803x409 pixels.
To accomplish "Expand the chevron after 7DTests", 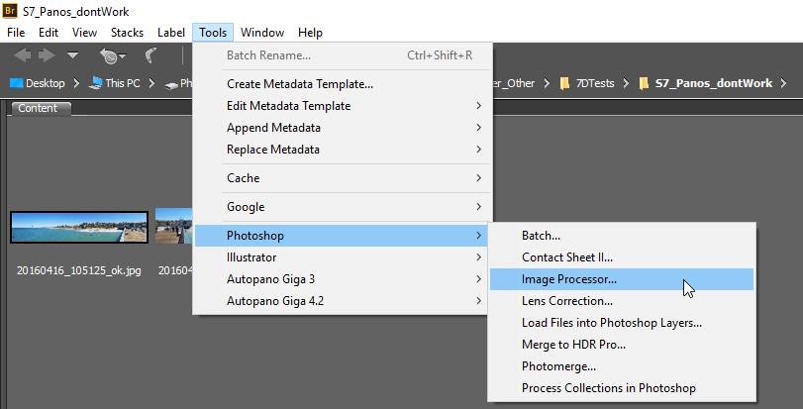I will click(626, 83).
